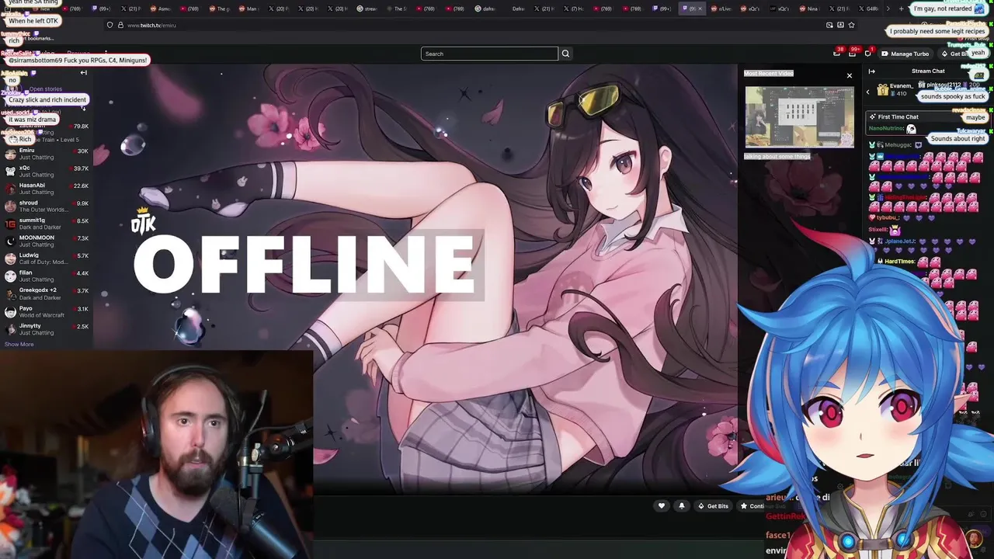
Task: Switch to the G4IR browser tab
Action: pos(867,9)
